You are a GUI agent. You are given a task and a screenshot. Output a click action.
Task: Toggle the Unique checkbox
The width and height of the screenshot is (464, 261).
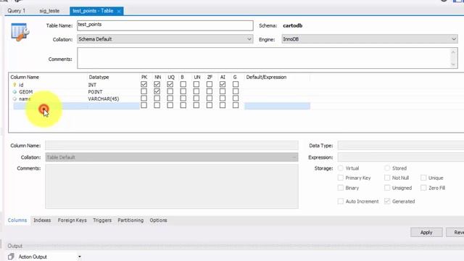tap(423, 178)
